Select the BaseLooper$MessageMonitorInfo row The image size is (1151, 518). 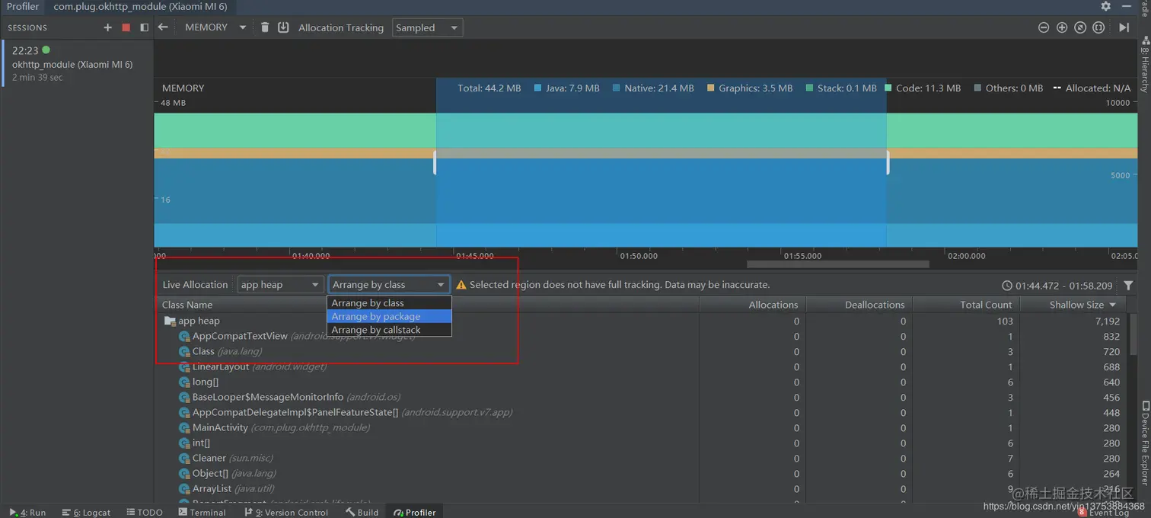[642, 397]
